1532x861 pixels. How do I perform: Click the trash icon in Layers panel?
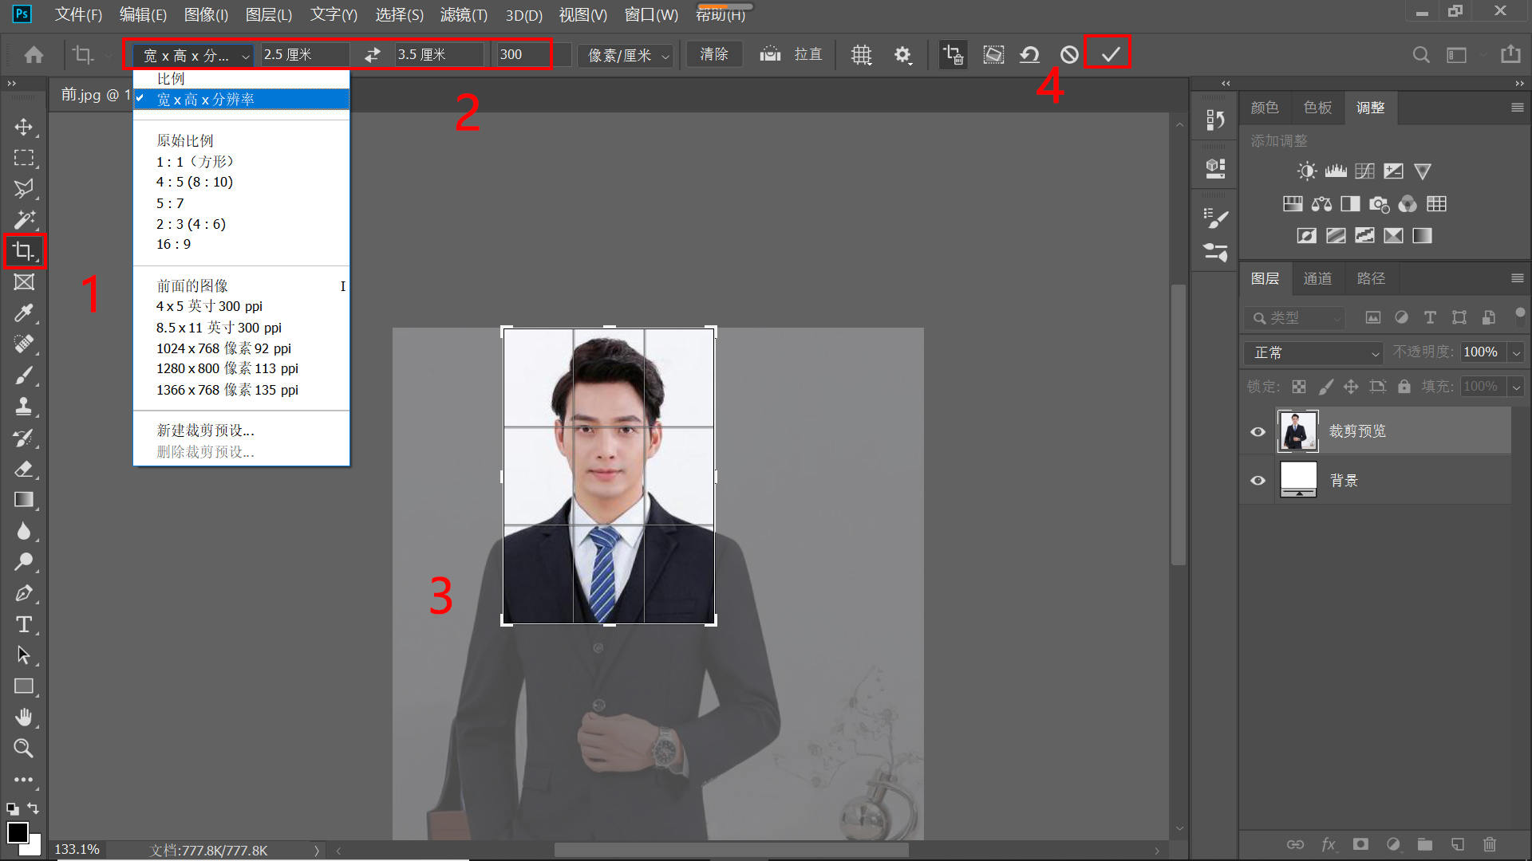coord(1490,844)
